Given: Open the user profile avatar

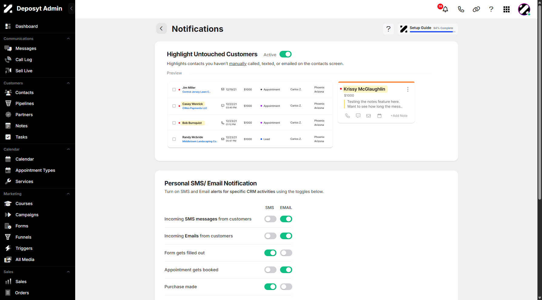Looking at the screenshot, I should pos(524,9).
